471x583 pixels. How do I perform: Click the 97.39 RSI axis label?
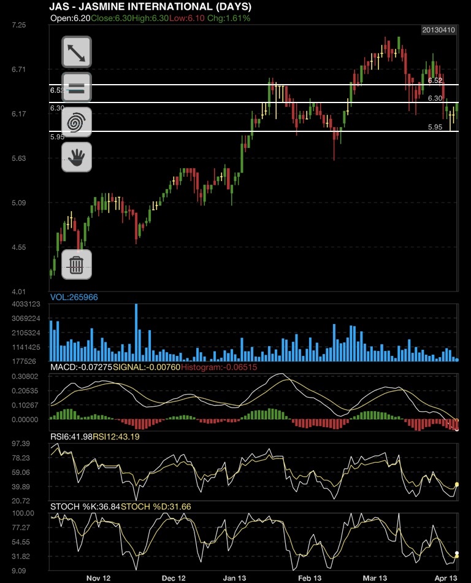(x=21, y=443)
